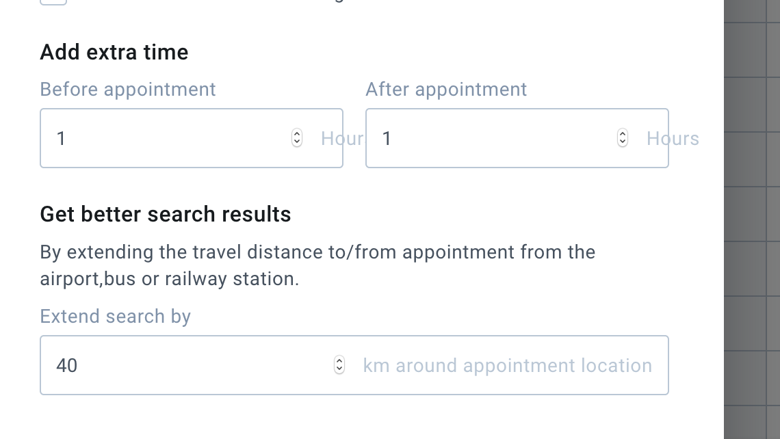
Task: Click the After appointment label
Action: [446, 89]
